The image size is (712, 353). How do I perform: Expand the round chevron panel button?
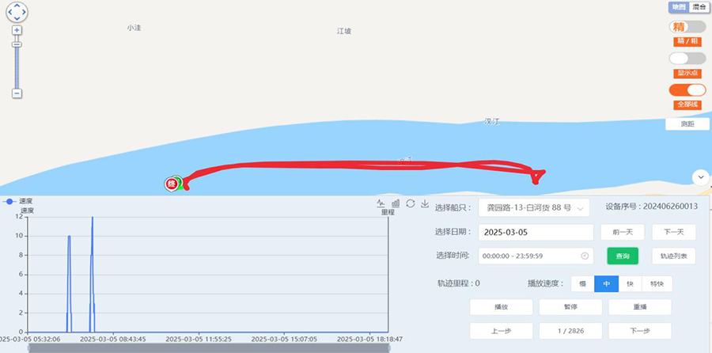(699, 177)
